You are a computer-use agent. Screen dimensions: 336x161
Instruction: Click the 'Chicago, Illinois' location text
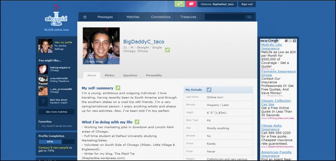[136, 51]
